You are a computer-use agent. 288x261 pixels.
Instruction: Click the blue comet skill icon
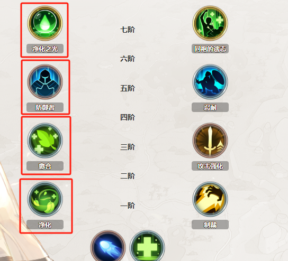point(108,246)
